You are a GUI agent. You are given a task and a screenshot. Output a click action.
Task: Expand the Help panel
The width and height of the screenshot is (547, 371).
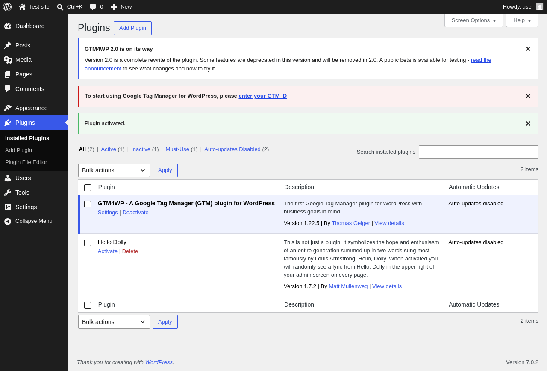[x=522, y=20]
